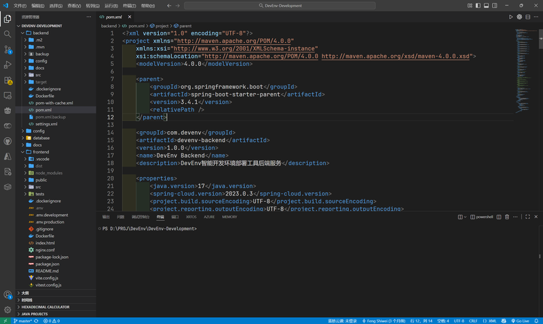
Task: Split the editor using the toolbar icon
Action: pyautogui.click(x=529, y=16)
